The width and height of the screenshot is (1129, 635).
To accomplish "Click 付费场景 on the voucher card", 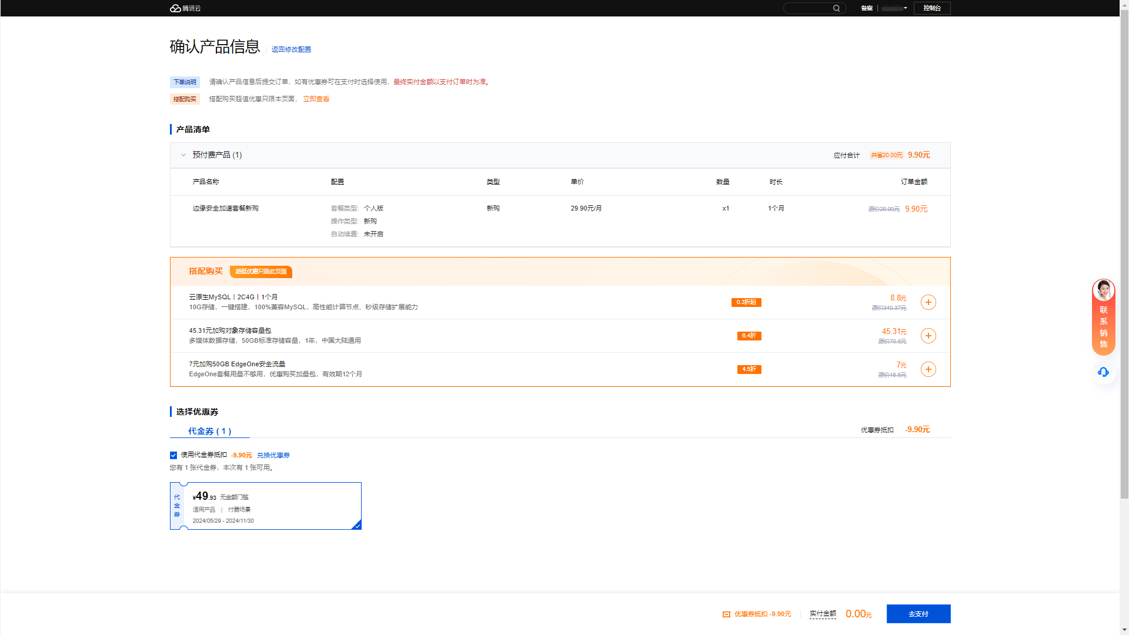I will tap(239, 510).
